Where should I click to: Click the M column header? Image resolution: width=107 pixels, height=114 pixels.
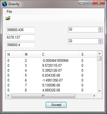[32, 55]
